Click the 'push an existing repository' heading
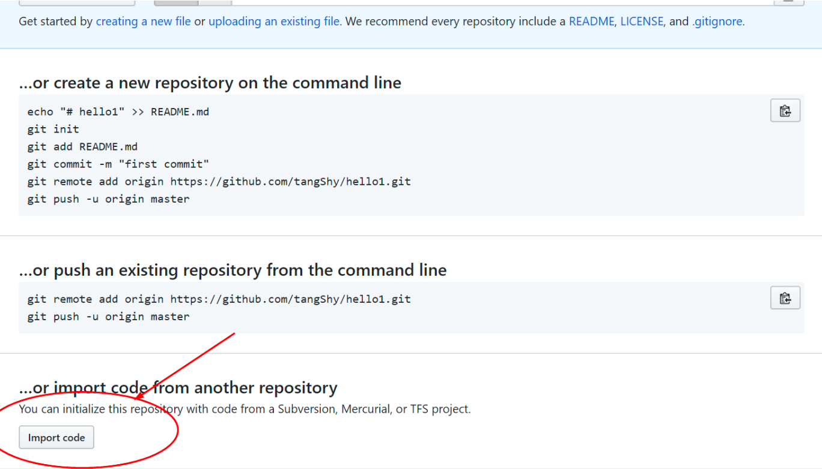 click(x=233, y=270)
